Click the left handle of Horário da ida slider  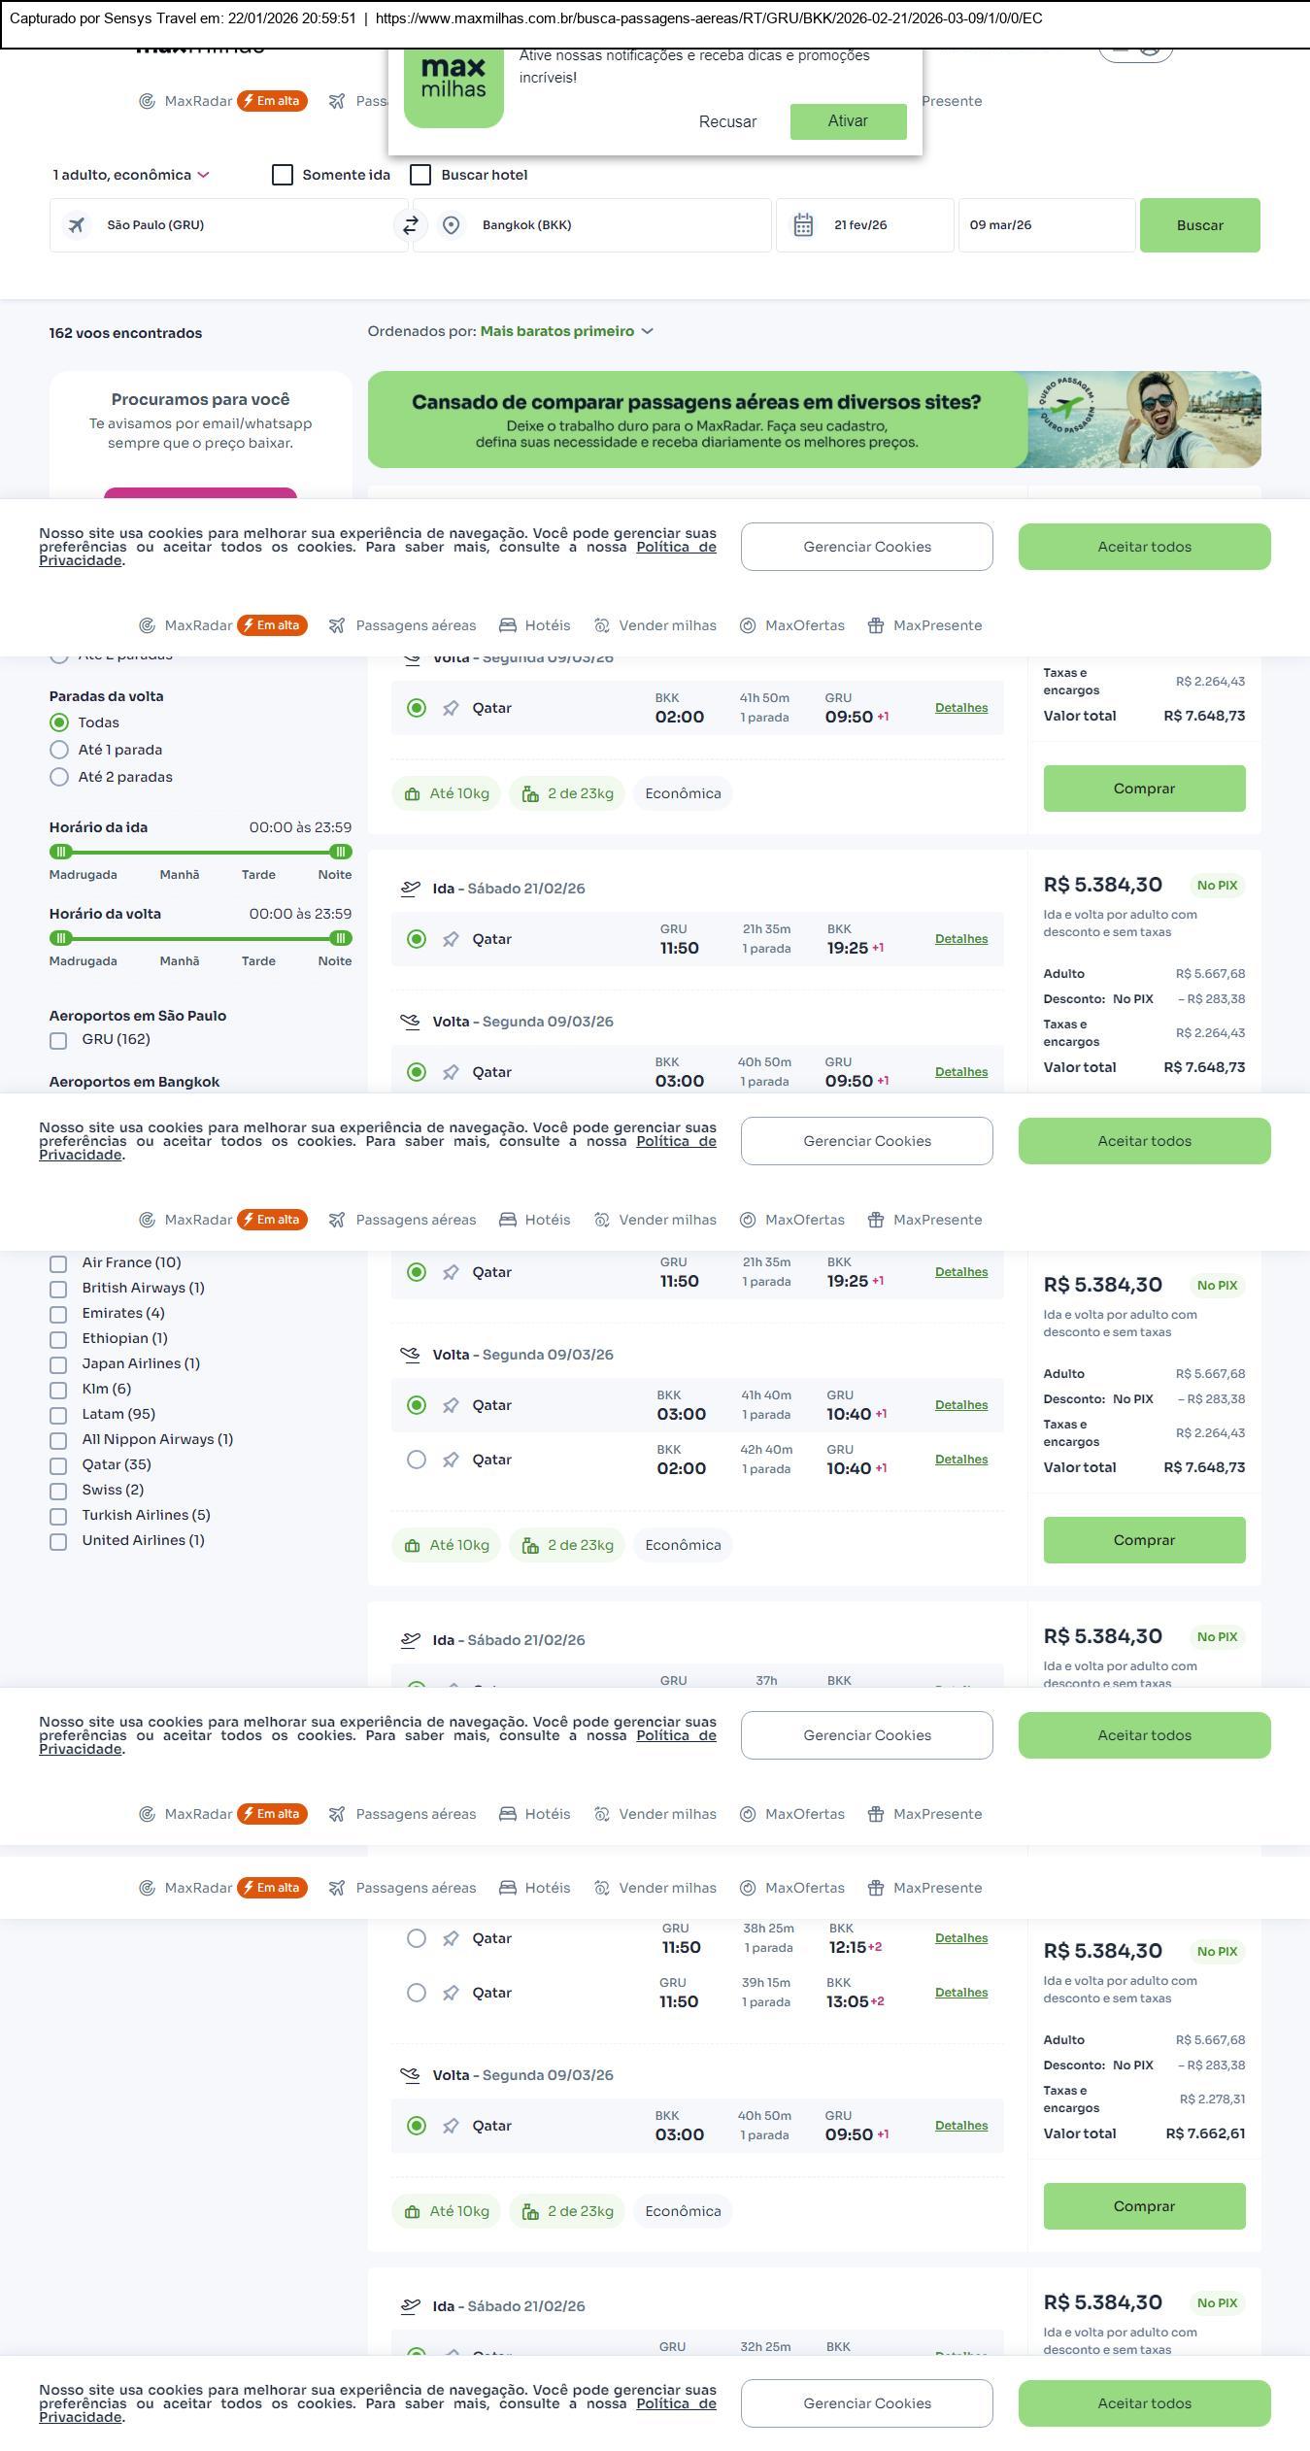pos(61,852)
